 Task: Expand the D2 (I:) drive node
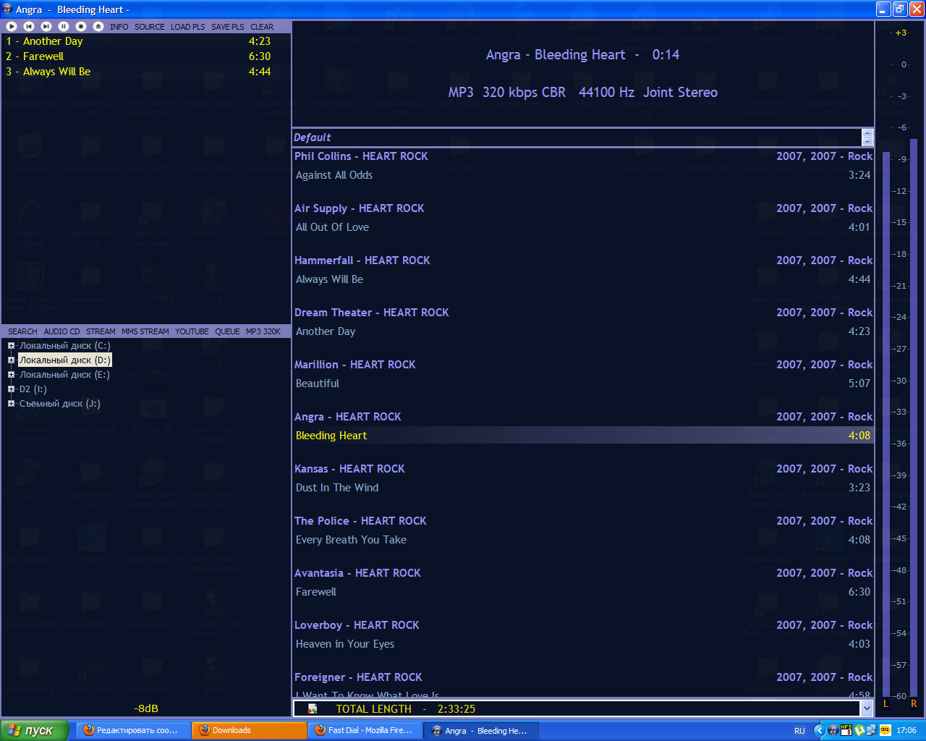[11, 389]
